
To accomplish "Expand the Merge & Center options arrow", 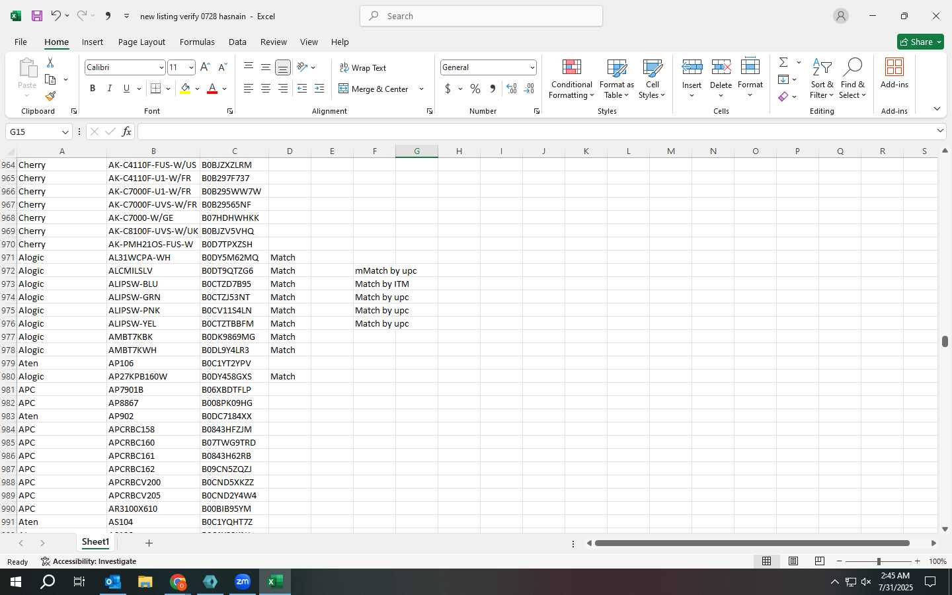I will [421, 89].
